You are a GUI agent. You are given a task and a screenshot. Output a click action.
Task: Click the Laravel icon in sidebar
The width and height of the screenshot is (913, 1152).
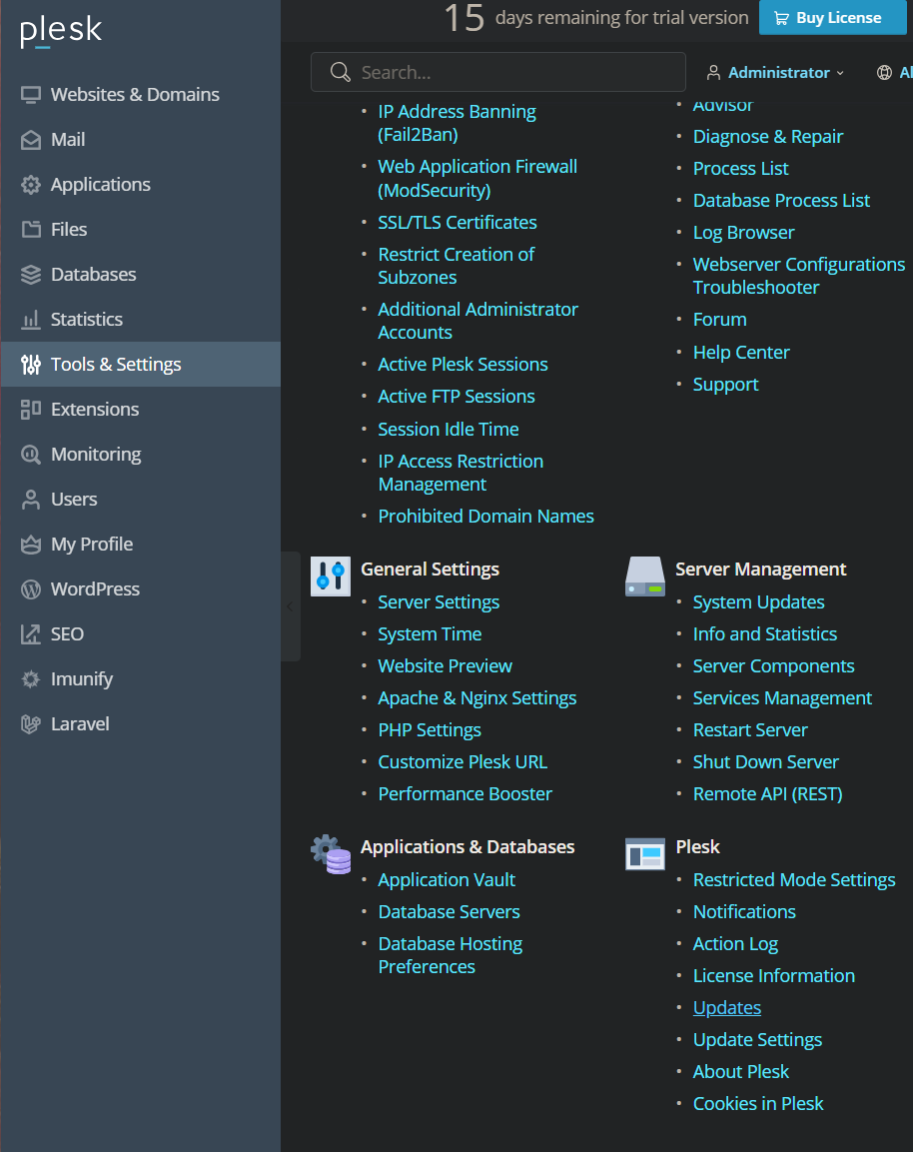[x=31, y=724]
